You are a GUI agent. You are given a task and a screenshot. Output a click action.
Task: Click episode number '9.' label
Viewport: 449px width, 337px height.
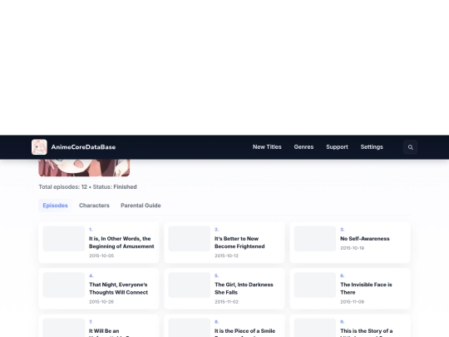tap(343, 322)
